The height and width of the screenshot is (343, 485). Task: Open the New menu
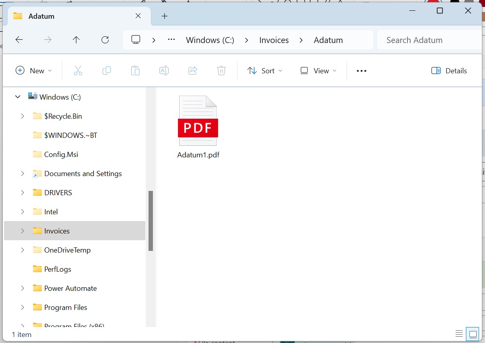pos(34,71)
